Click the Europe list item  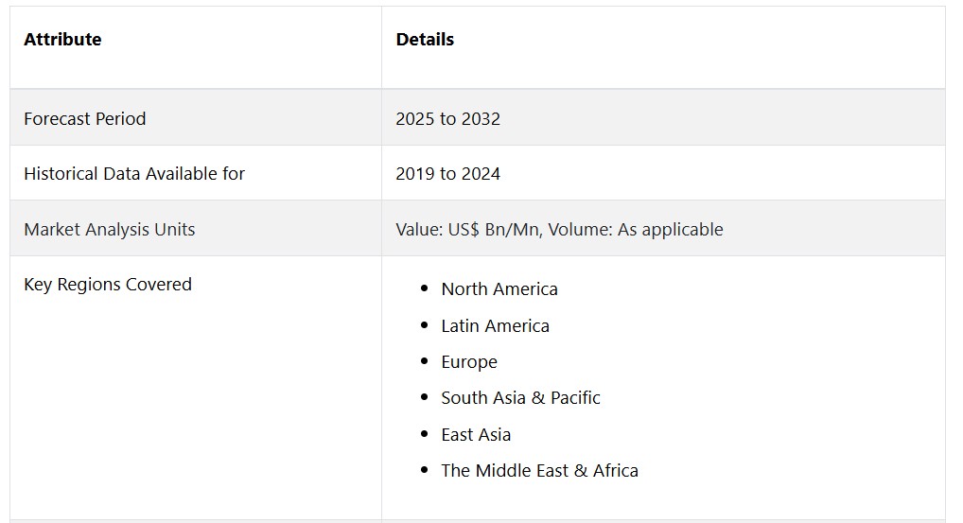click(x=469, y=361)
